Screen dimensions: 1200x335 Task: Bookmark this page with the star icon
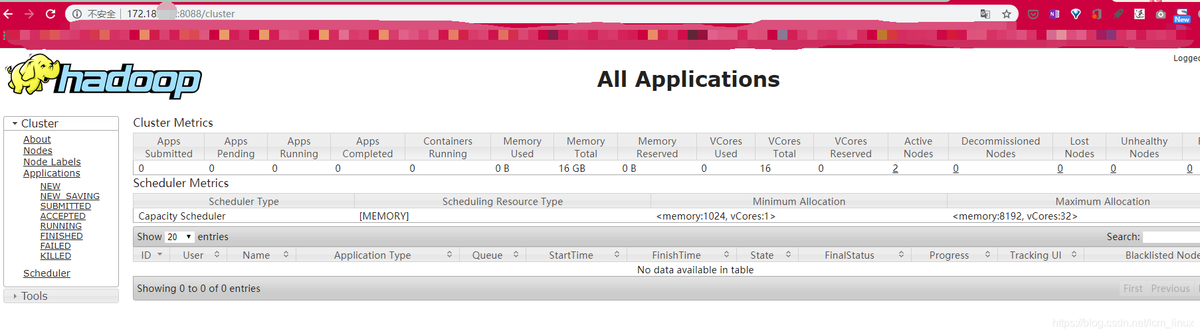[x=1007, y=14]
